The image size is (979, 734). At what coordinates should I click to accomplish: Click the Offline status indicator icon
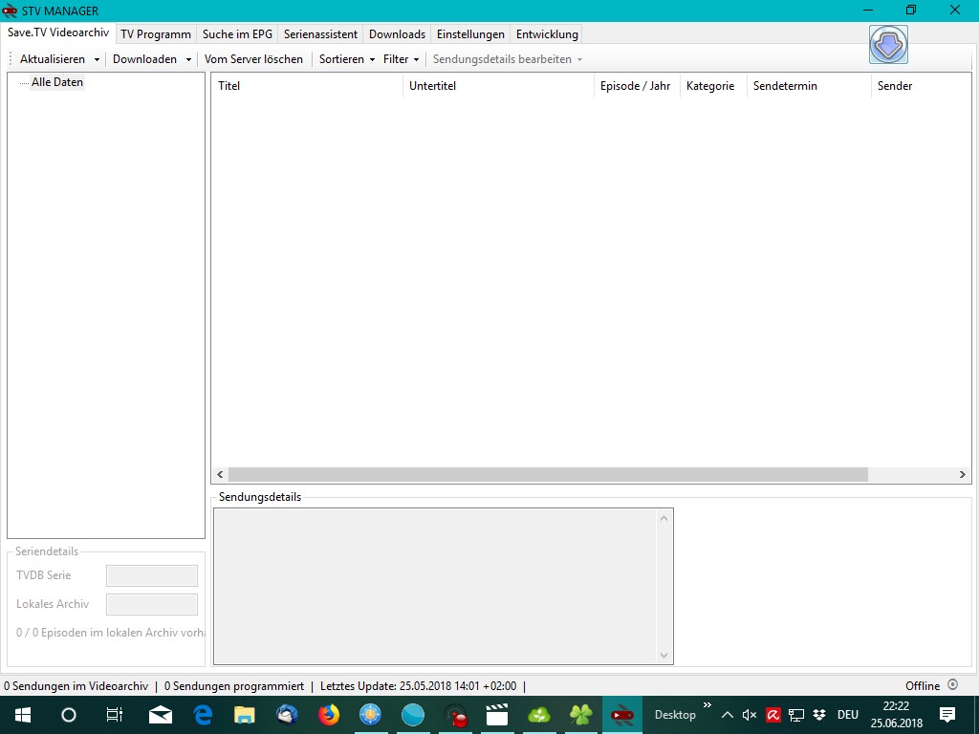click(x=952, y=685)
